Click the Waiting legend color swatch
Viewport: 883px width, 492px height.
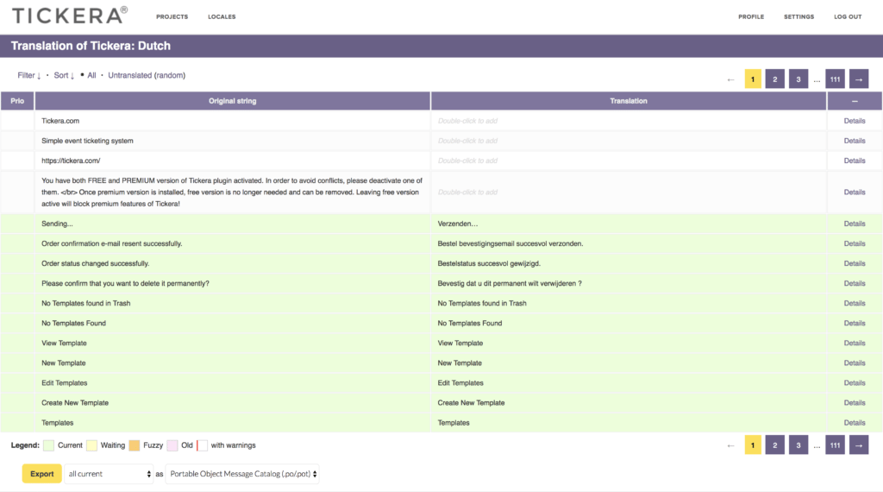tap(91, 445)
